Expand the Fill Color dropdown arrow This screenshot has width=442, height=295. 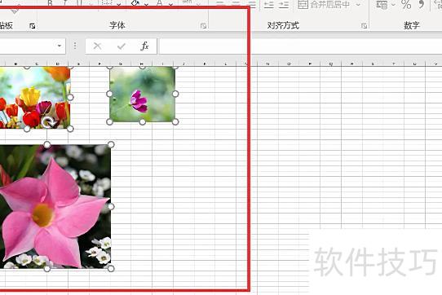click(x=146, y=4)
